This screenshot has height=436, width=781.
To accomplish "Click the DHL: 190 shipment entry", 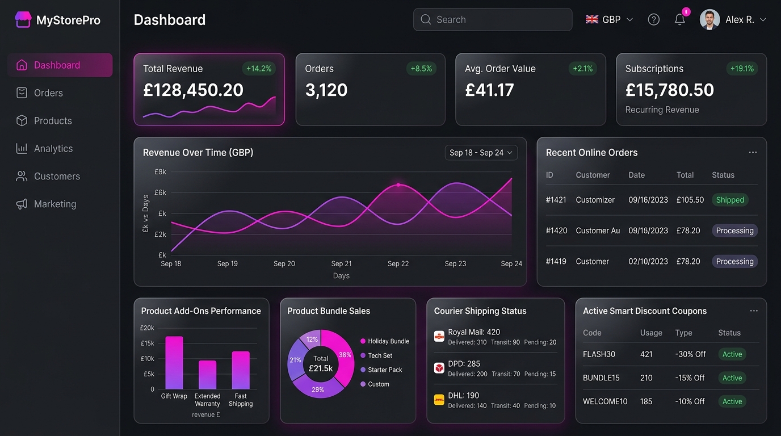I will [496, 400].
